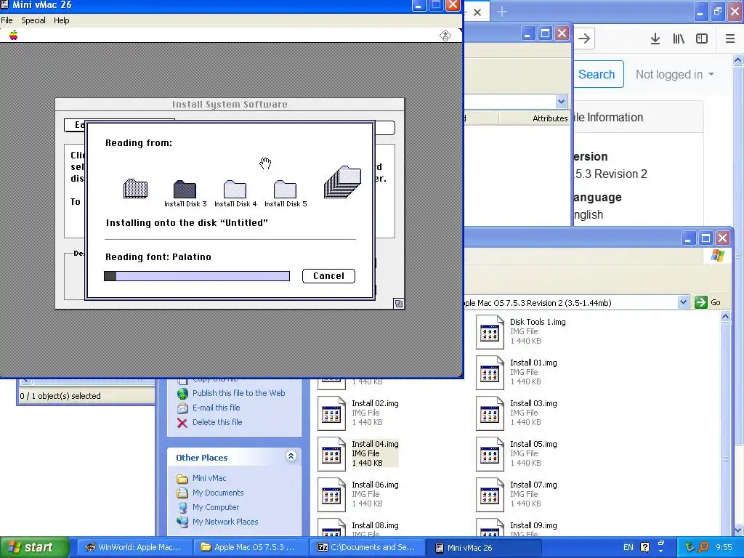Open the Not logged in dropdown
The image size is (744, 558).
click(675, 75)
